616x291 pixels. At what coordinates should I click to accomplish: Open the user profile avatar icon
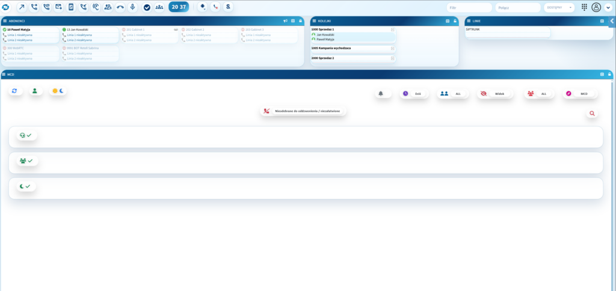[x=596, y=7]
